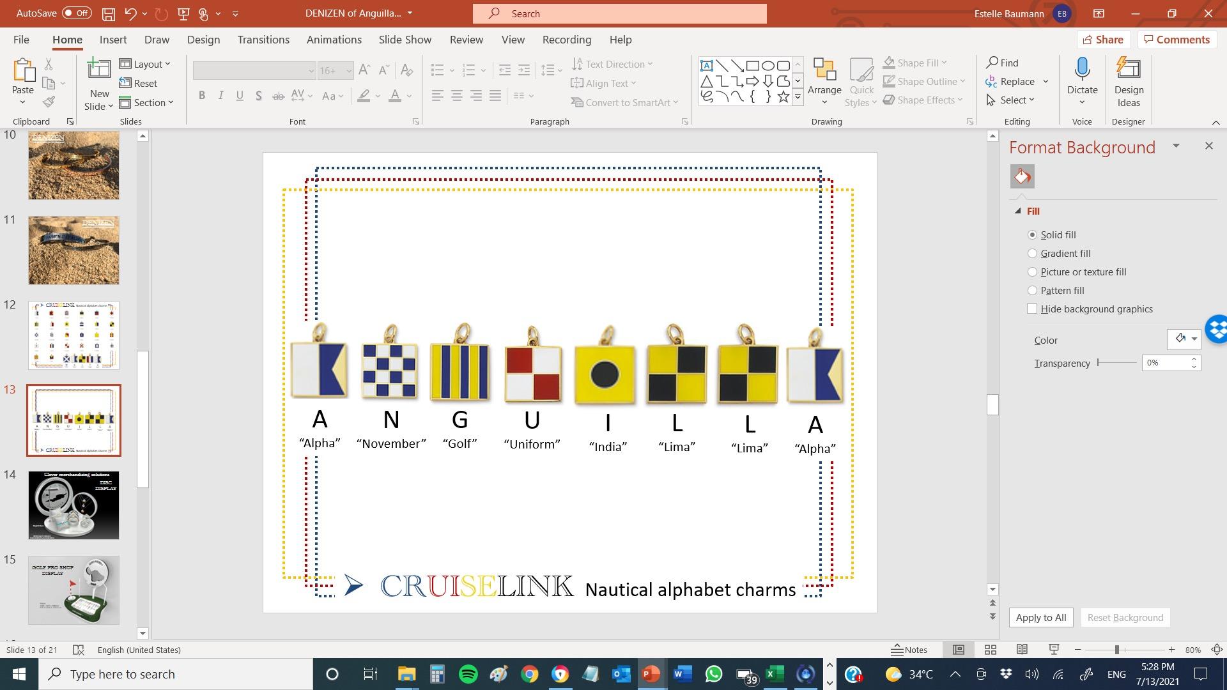Select the star shape in gallery
The width and height of the screenshot is (1227, 690).
(x=783, y=97)
